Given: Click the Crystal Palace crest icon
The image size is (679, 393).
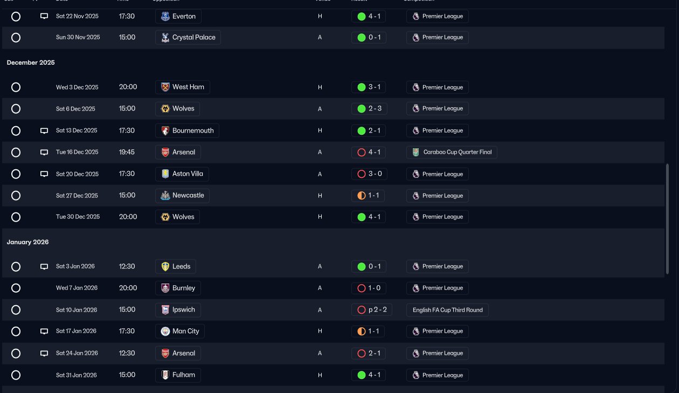Looking at the screenshot, I should (x=165, y=37).
